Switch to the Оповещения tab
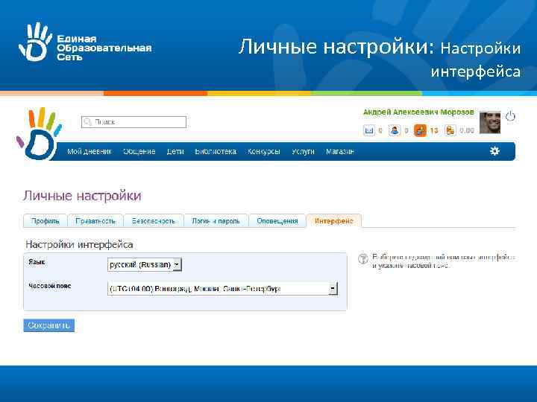Screen dimensions: 537x402 coord(277,221)
